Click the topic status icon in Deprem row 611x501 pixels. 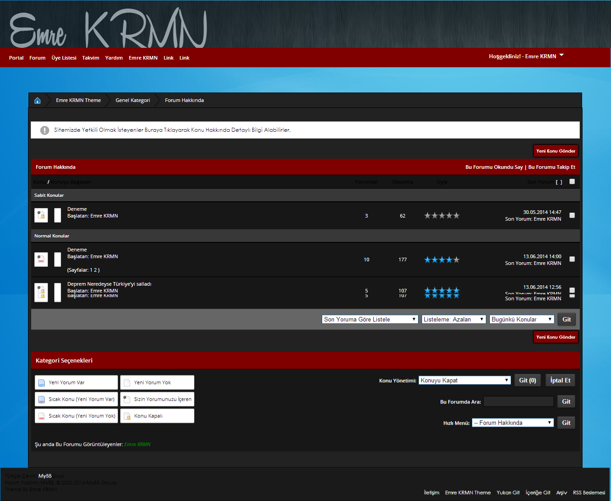pyautogui.click(x=41, y=292)
